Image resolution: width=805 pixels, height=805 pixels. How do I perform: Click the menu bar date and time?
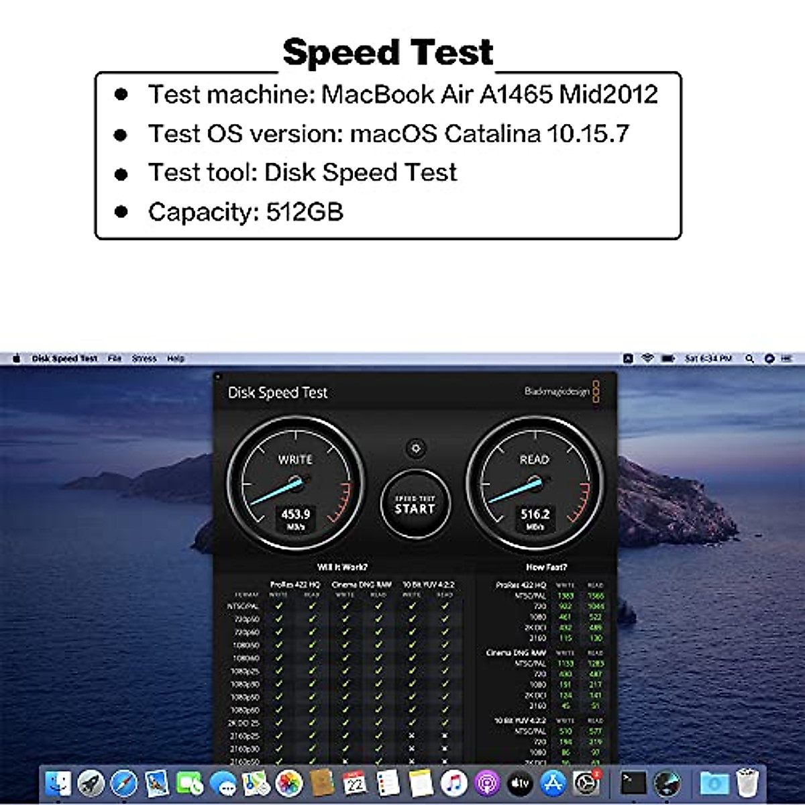coord(708,359)
